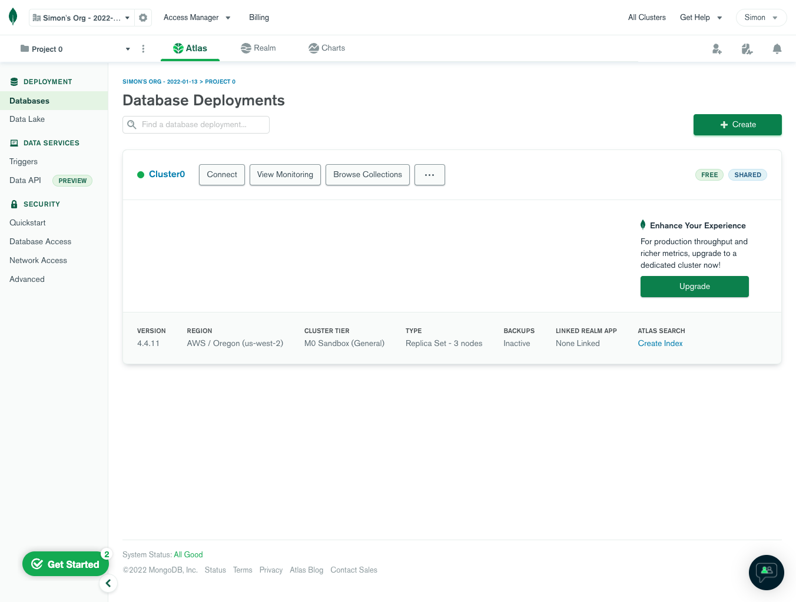Open Advanced security settings
This screenshot has height=602, width=796.
[27, 279]
